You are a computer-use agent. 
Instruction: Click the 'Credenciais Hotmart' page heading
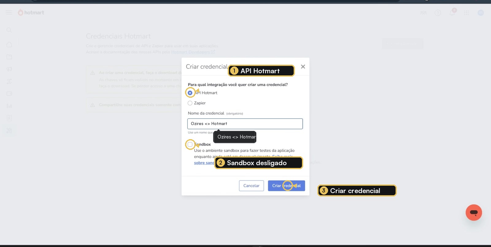(118, 36)
